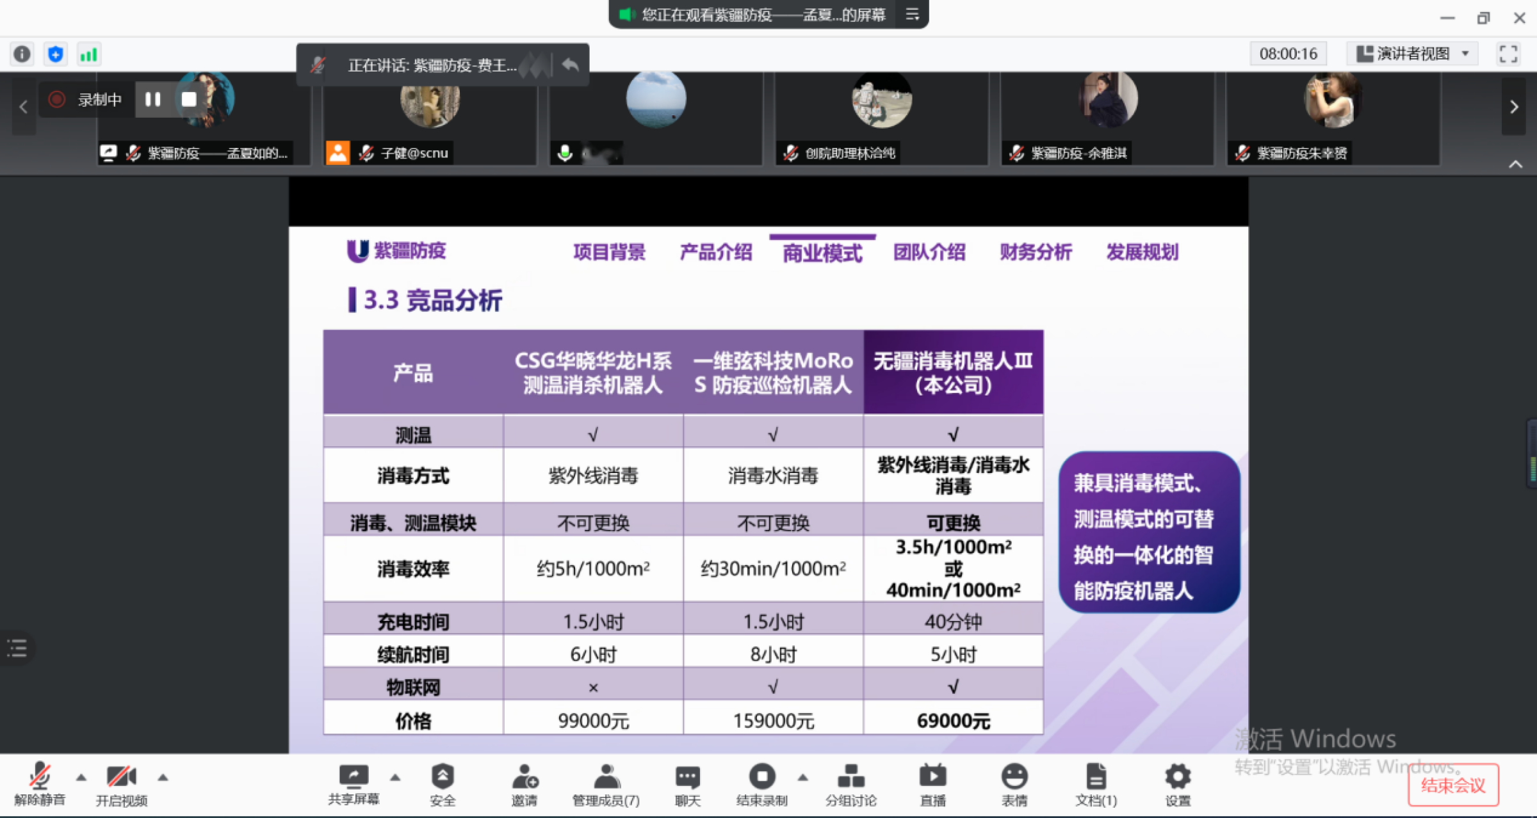The image size is (1537, 818).
Task: Expand recording options arrow beside 结束录制
Action: 803,778
